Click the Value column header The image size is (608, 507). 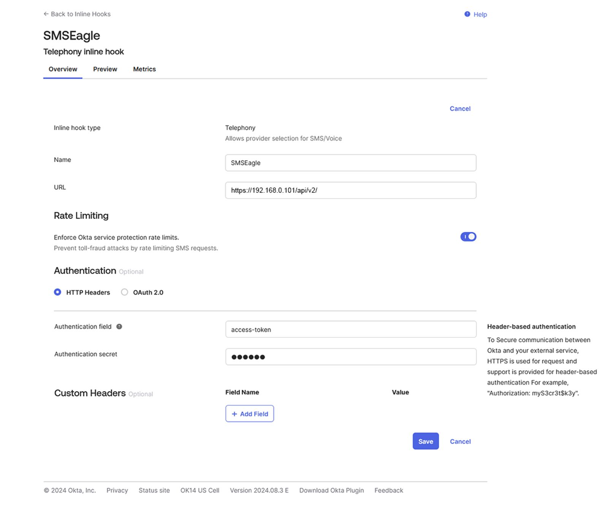click(x=400, y=392)
